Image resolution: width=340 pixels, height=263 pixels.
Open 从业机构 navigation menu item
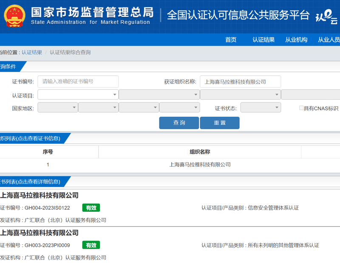(296, 40)
